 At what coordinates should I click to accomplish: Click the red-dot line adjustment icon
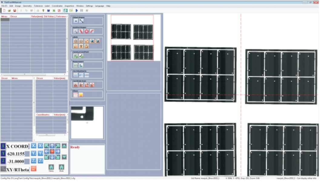pos(87,75)
